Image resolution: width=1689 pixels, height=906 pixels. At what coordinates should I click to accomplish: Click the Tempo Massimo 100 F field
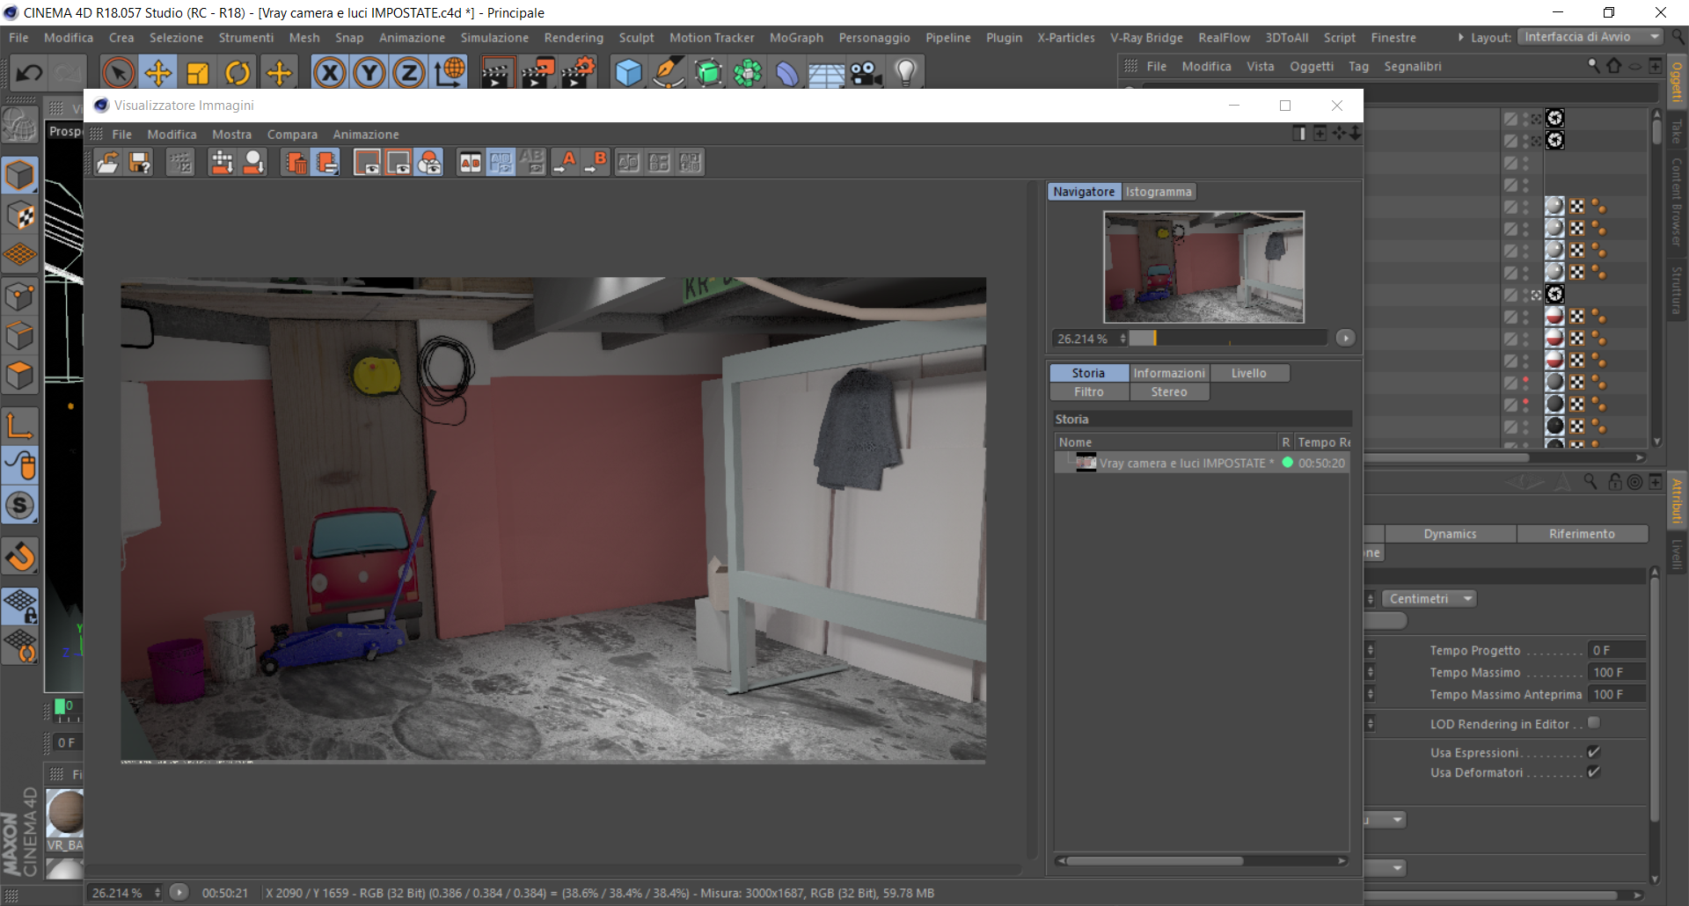[x=1617, y=672]
